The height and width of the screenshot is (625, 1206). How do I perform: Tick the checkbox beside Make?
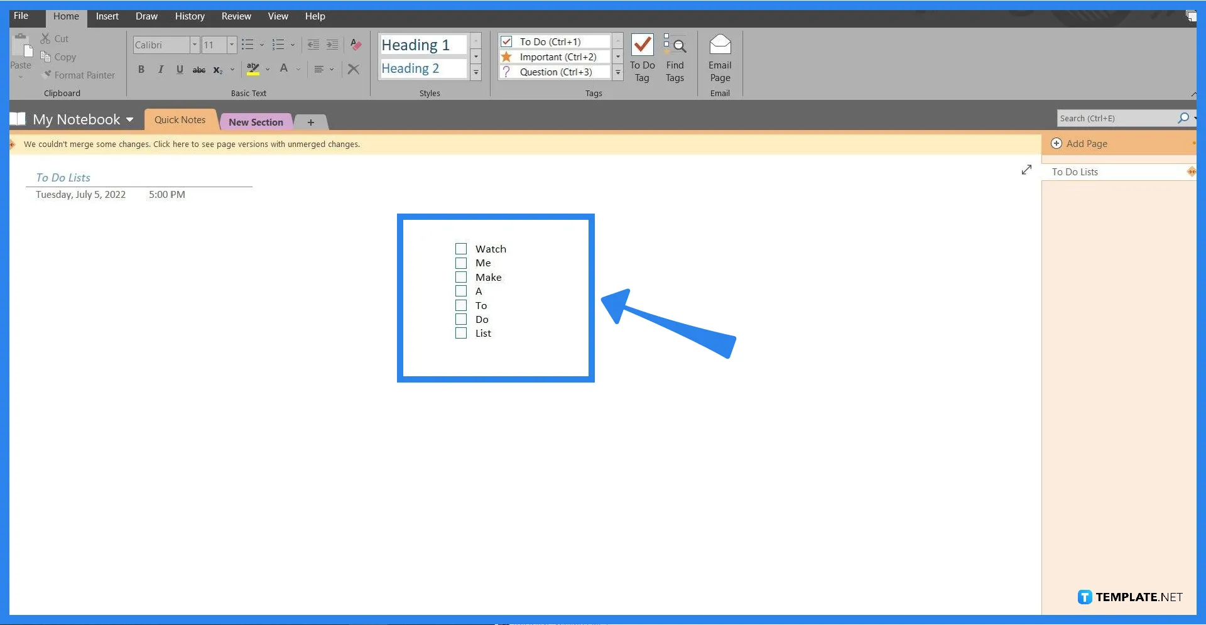point(461,277)
